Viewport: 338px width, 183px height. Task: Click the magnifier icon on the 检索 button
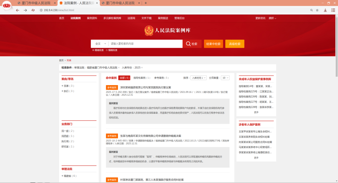click(x=188, y=44)
